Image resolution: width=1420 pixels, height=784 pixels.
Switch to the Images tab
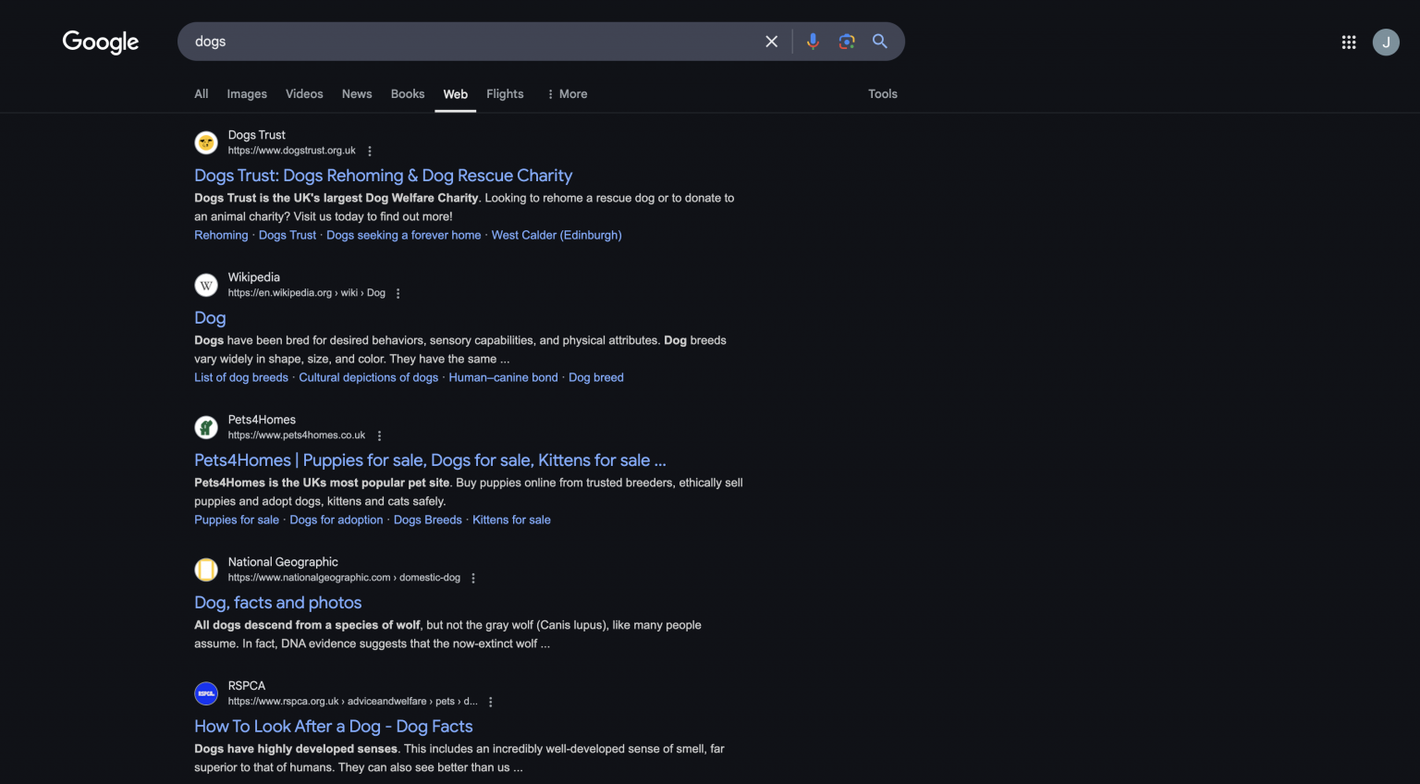coord(247,94)
